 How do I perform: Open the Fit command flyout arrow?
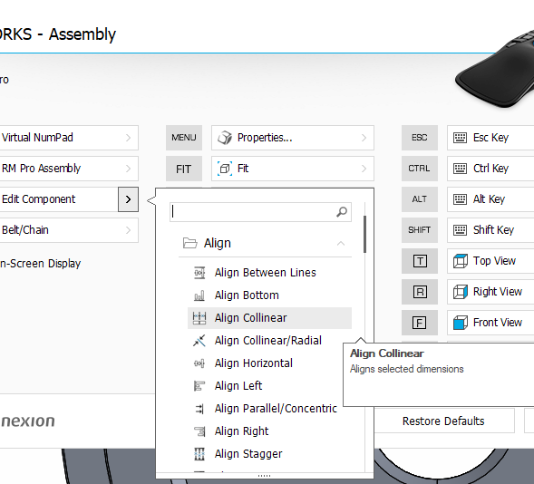click(x=364, y=169)
